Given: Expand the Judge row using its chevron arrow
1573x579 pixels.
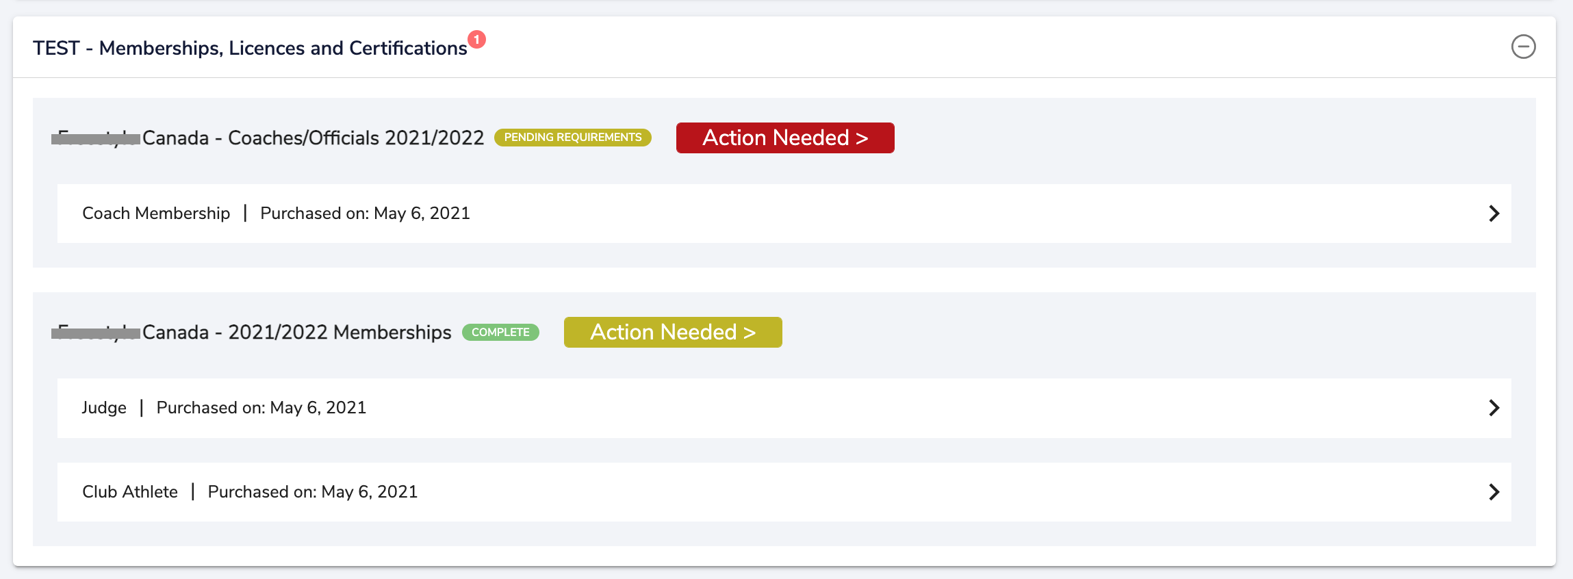Looking at the screenshot, I should [1494, 408].
